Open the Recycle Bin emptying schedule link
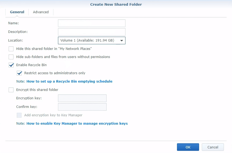The width and height of the screenshot is (232, 153). pyautogui.click(x=69, y=81)
